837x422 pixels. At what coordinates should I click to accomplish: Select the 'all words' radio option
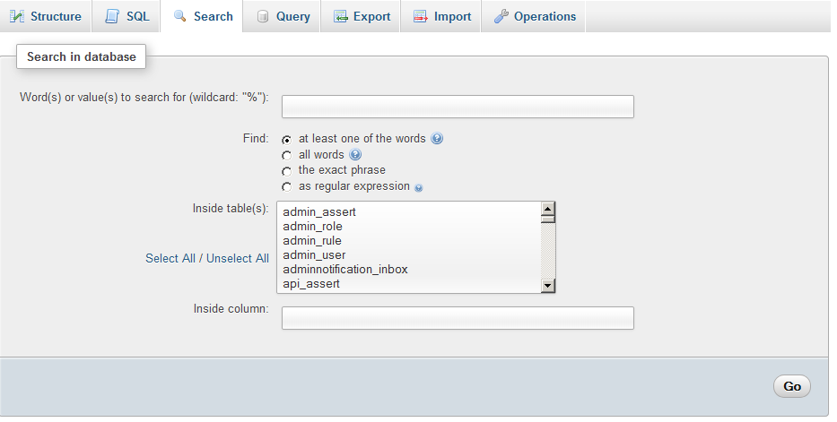point(287,156)
